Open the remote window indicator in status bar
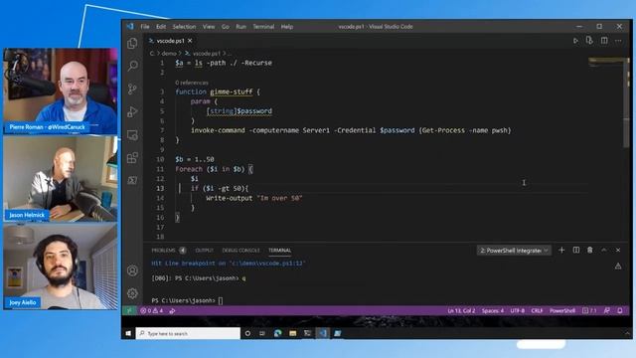The width and height of the screenshot is (636, 358). tap(129, 310)
